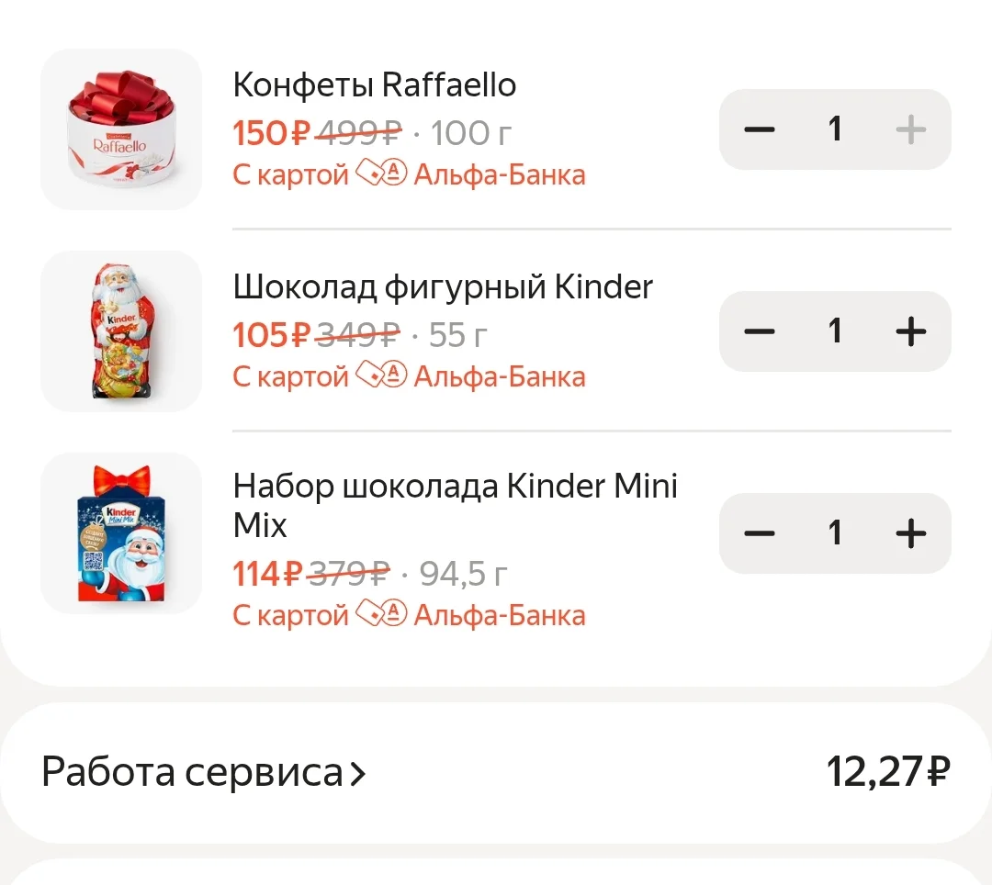
Task: Remove one Kinder Mini Mix set
Action: [x=760, y=533]
